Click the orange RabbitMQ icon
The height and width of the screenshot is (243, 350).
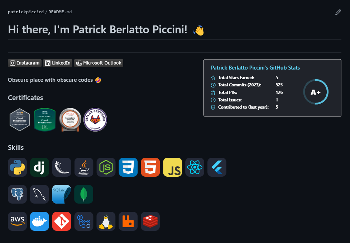[128, 221]
